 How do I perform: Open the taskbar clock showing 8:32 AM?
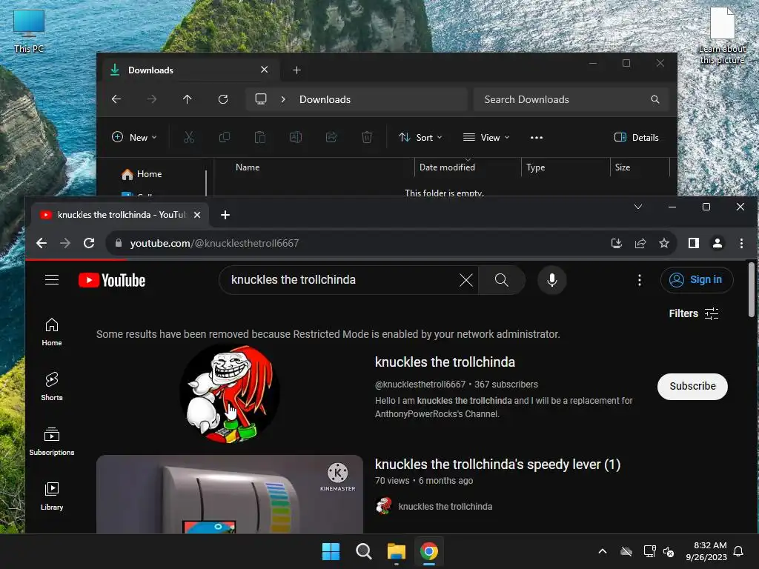point(706,551)
